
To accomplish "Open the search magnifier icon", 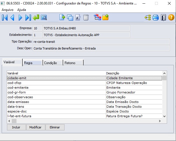I will click(x=44, y=18).
